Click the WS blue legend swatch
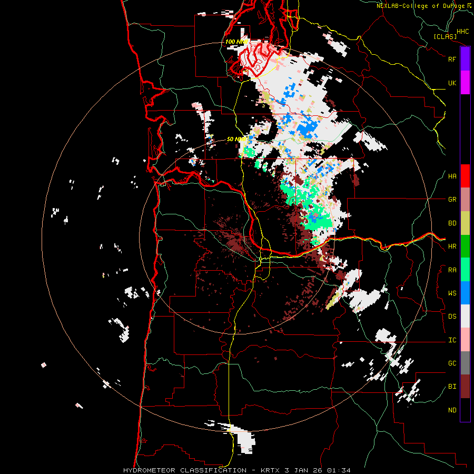 click(x=465, y=293)
